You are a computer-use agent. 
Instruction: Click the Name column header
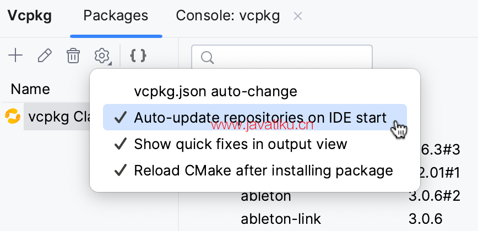tap(30, 89)
